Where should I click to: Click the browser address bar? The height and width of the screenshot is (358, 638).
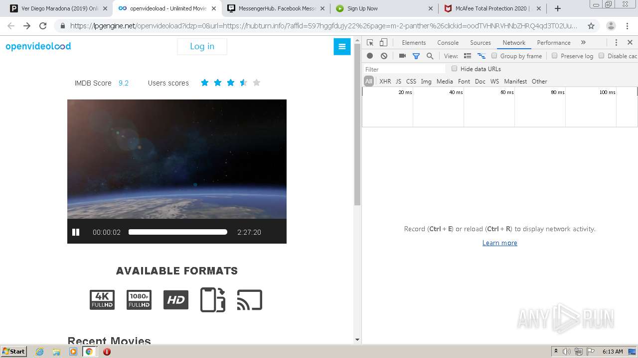[x=323, y=26]
